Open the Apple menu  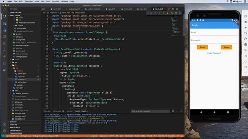(x=3, y=2)
